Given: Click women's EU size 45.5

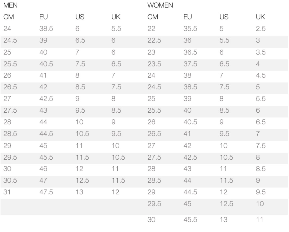Looking at the screenshot, I should [x=190, y=220].
